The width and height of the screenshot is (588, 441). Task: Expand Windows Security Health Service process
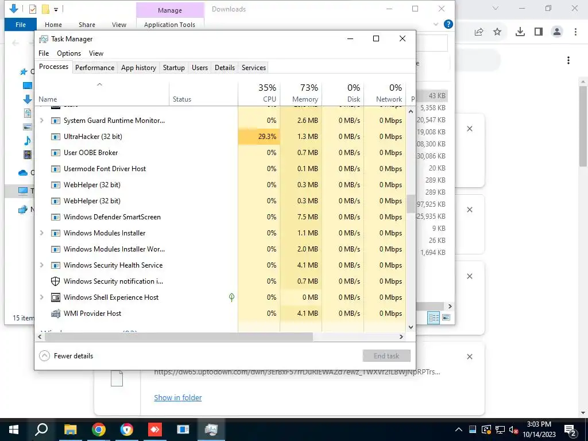click(41, 265)
